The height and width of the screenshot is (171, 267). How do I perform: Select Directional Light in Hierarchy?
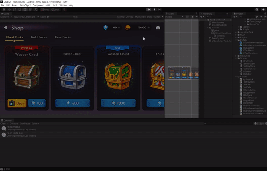coord(219,25)
